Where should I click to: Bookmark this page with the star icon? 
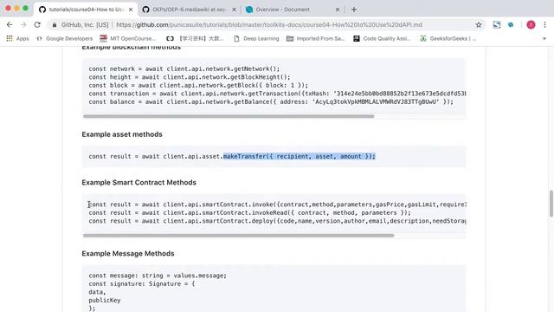point(479,25)
